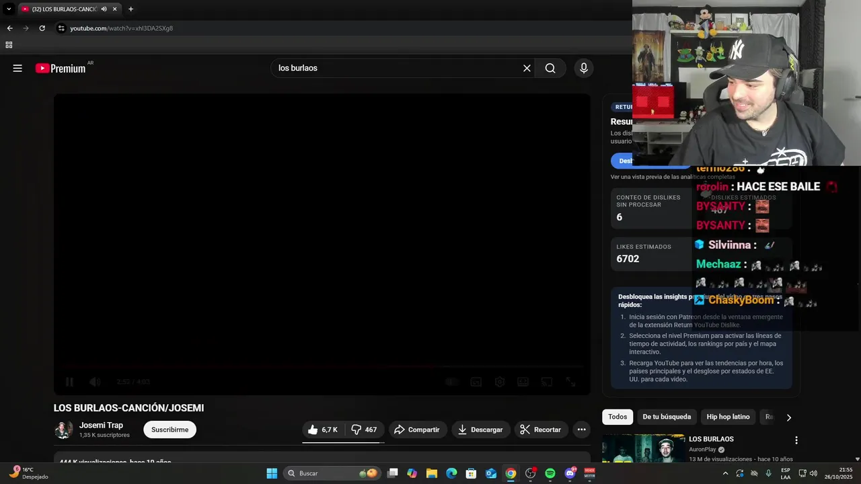Viewport: 861px width, 484px height.
Task: Show more chips with right arrow
Action: coord(788,417)
